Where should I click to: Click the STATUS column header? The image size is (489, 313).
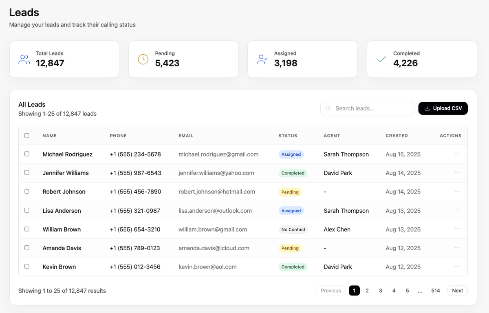[288, 135]
